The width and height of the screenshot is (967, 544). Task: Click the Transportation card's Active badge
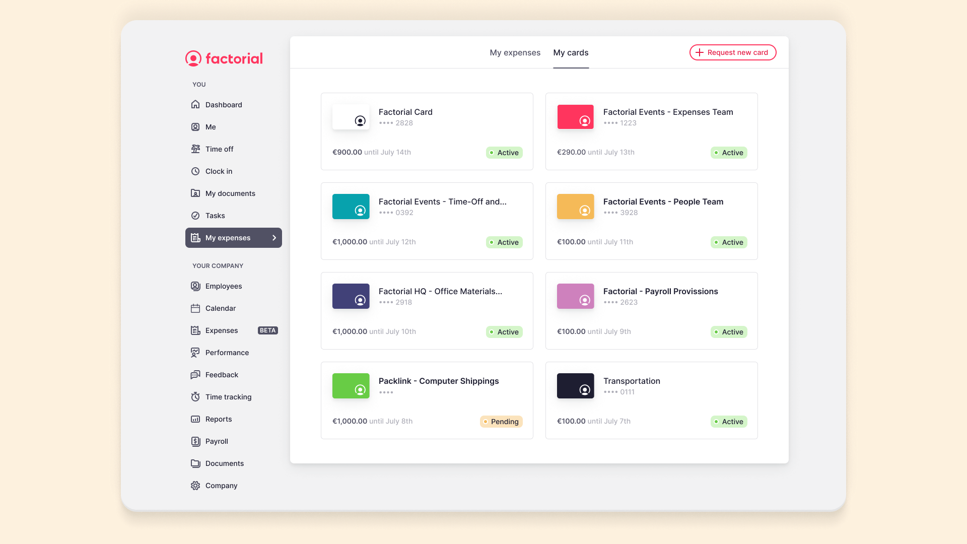tap(728, 422)
